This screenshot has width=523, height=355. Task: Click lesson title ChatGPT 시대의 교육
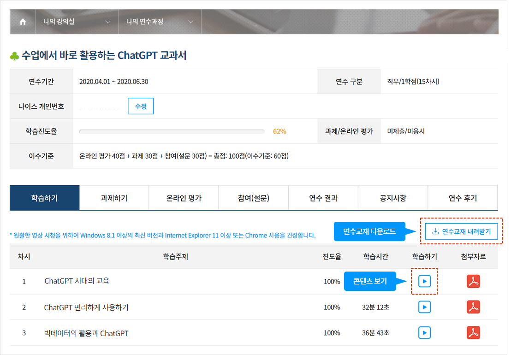coord(77,281)
